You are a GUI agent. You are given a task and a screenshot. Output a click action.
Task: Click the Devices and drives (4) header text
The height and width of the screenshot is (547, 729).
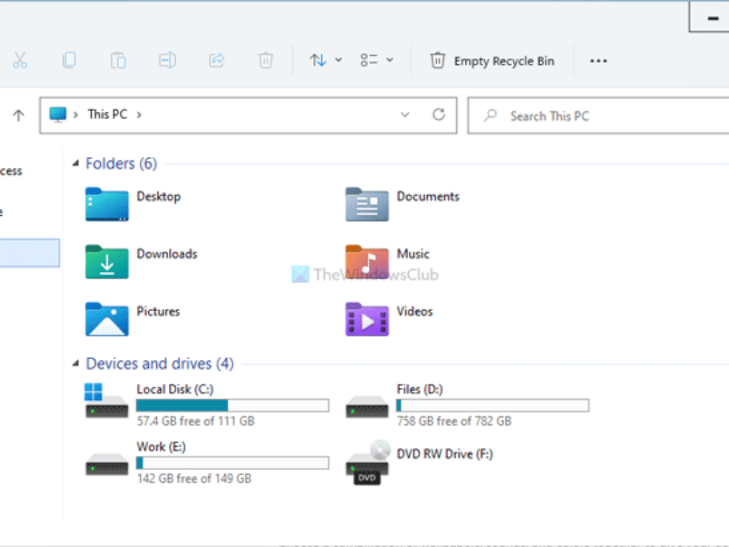[160, 363]
